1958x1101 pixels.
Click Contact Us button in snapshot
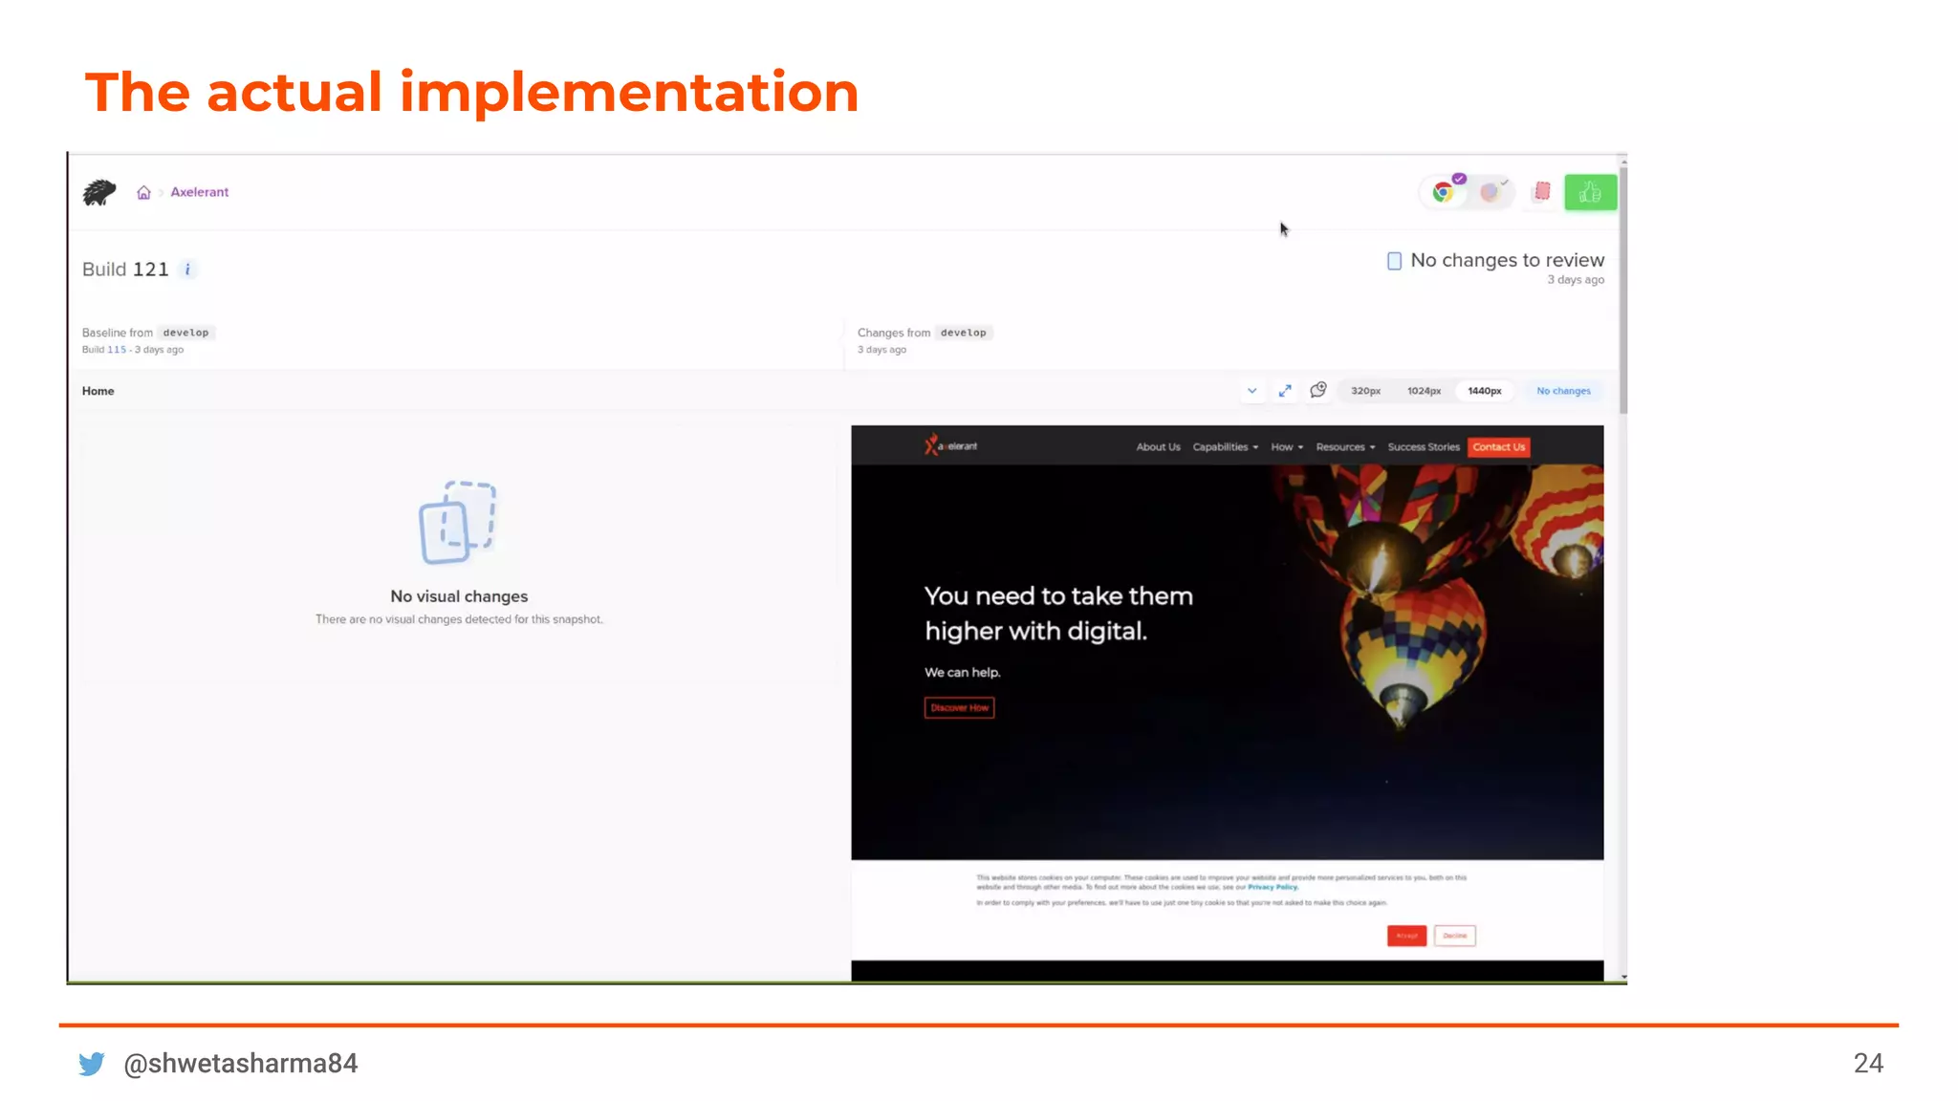point(1498,447)
